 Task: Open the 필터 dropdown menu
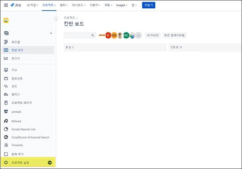pyautogui.click(x=64, y=5)
